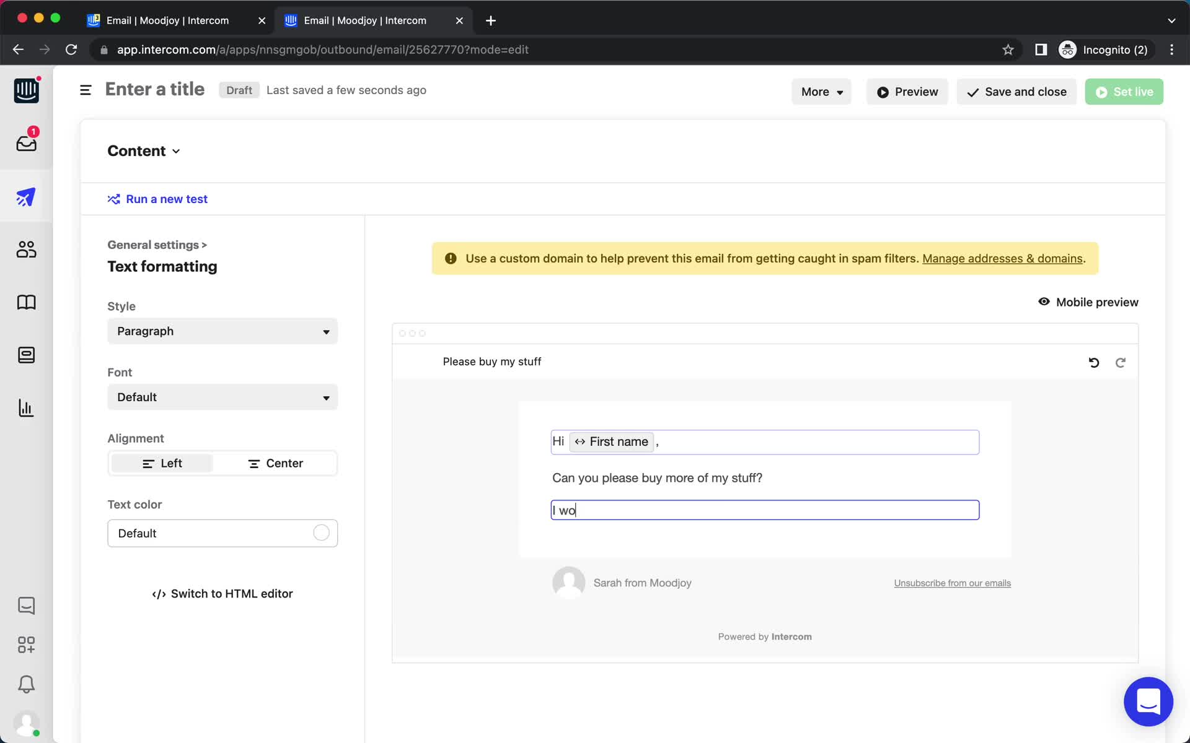The height and width of the screenshot is (743, 1190).
Task: Click the undo arrow icon
Action: [x=1094, y=361]
